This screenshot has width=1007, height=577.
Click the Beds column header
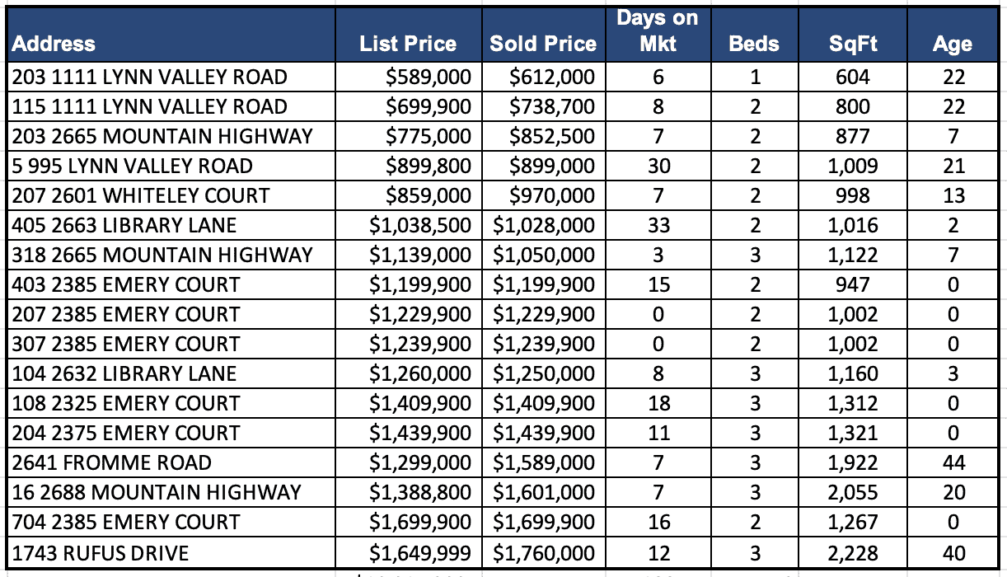754,44
